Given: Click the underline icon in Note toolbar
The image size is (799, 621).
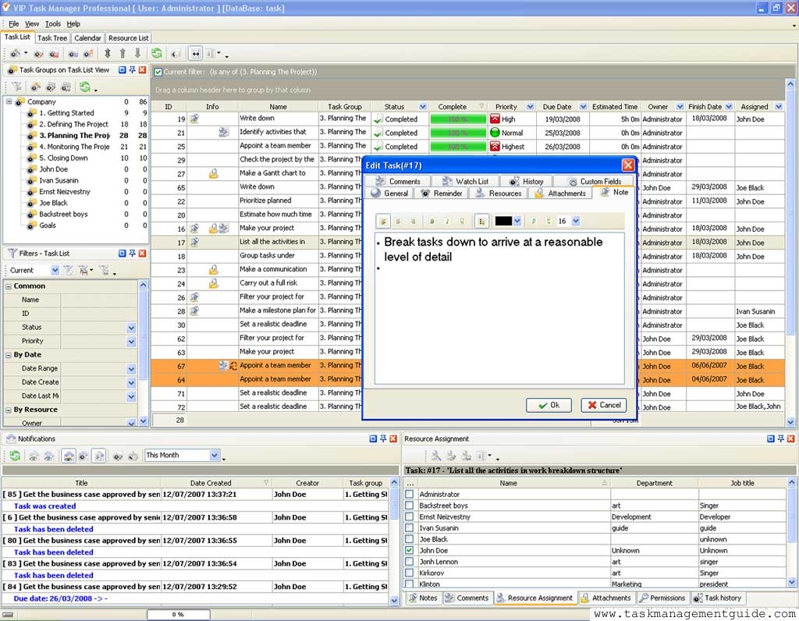Looking at the screenshot, I should [x=462, y=221].
